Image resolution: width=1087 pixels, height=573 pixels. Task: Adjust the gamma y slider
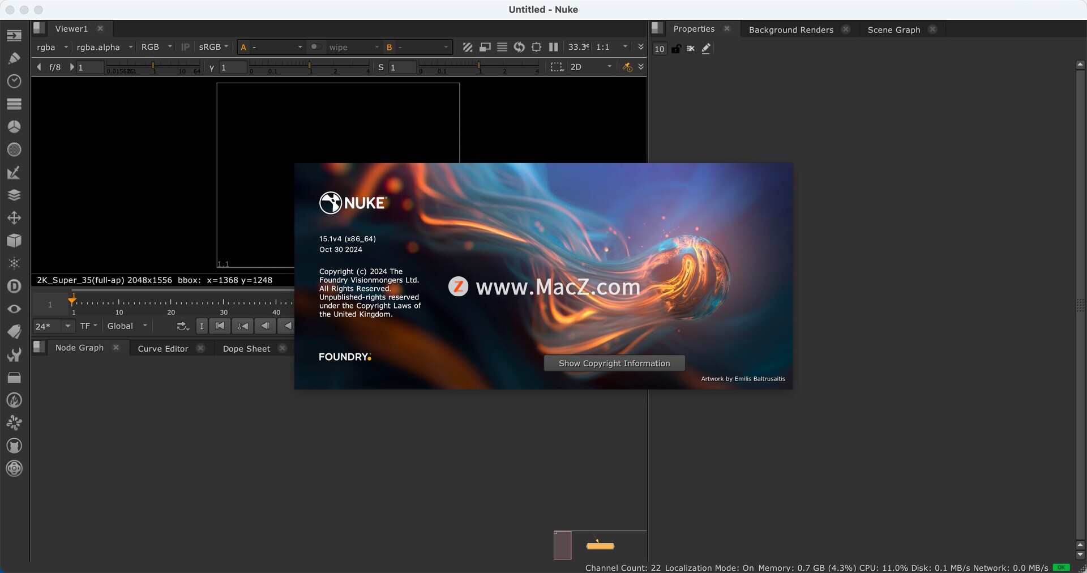coord(310,68)
